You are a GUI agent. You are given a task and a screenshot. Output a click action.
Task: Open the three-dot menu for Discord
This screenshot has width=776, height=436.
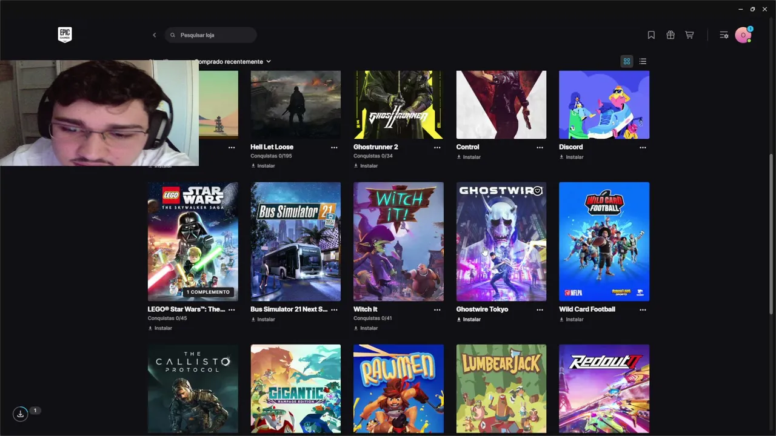643,147
